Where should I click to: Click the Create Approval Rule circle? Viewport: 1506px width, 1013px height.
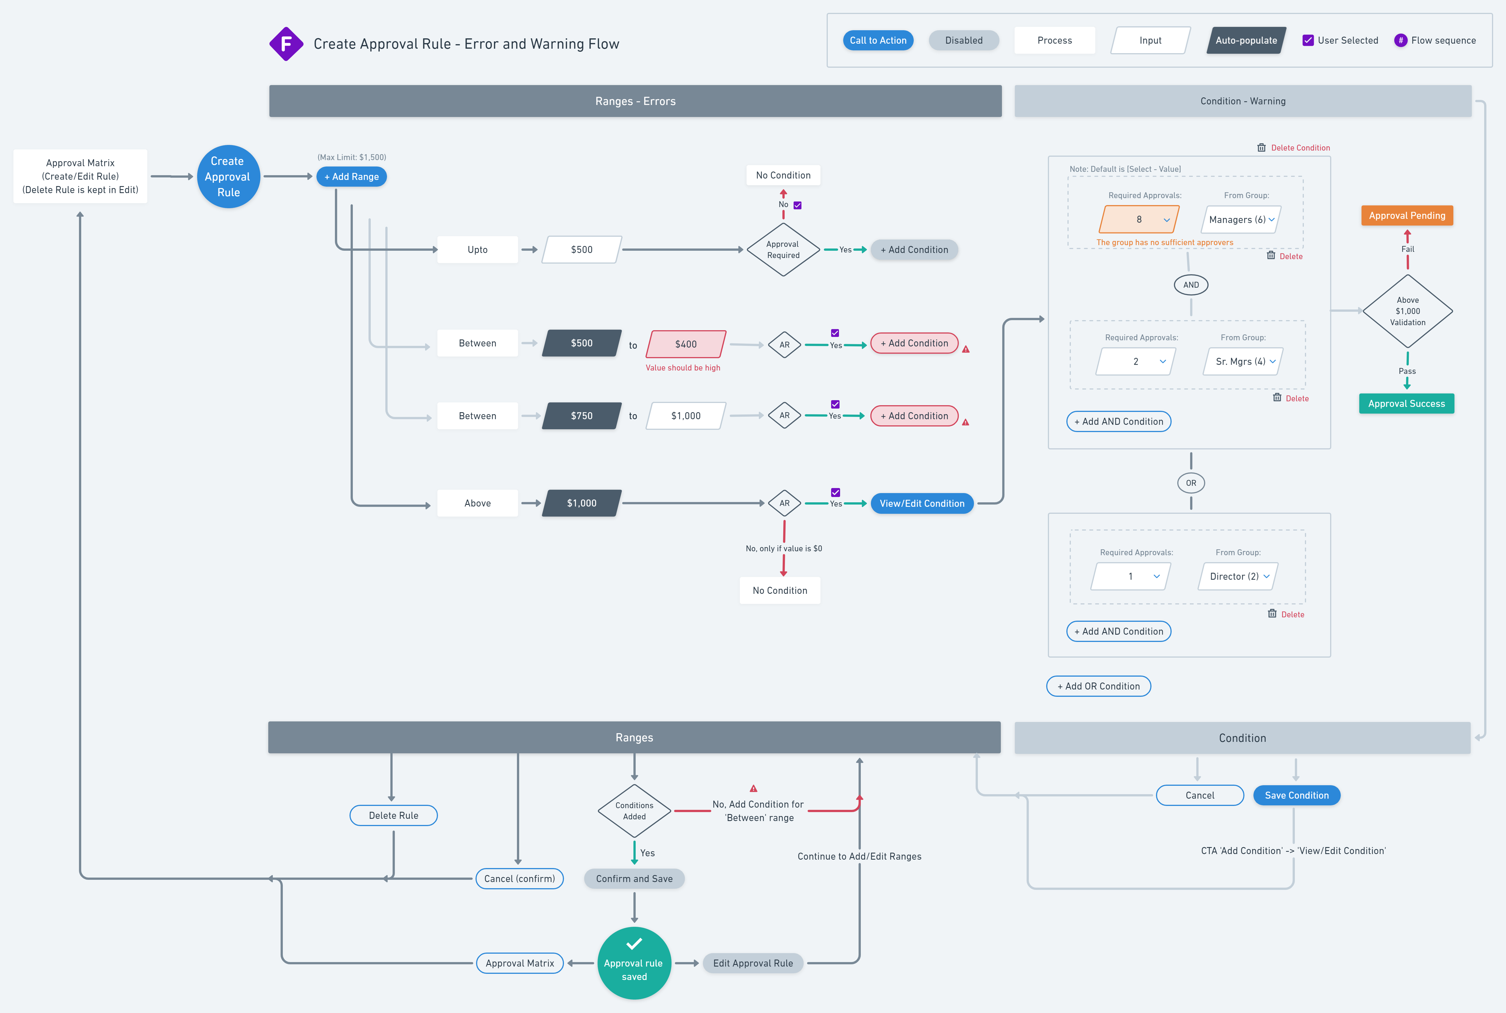click(x=228, y=176)
